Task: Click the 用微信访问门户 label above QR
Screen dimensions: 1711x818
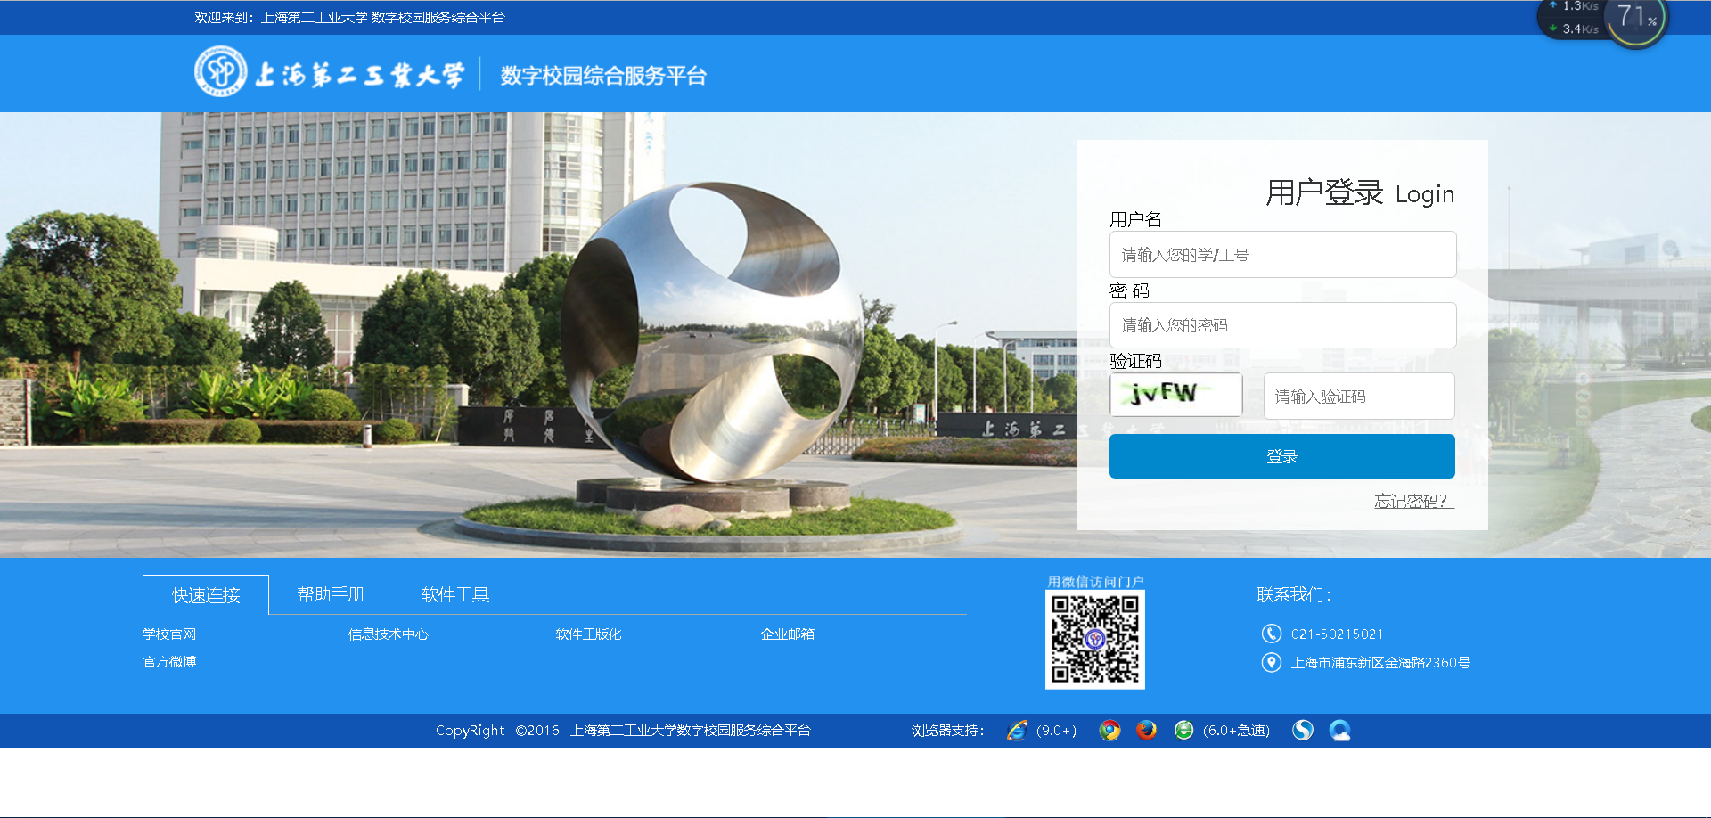Action: click(x=1095, y=581)
